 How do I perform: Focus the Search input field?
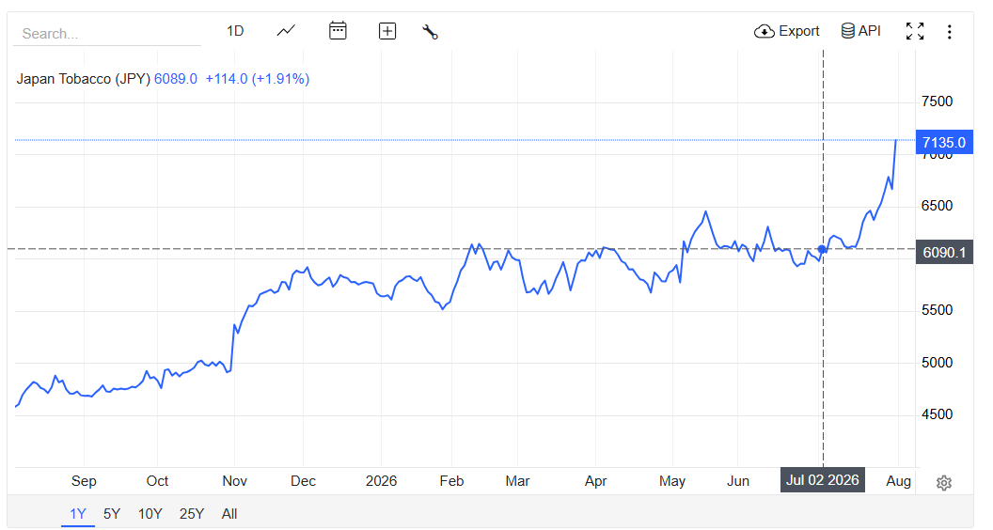pos(107,34)
